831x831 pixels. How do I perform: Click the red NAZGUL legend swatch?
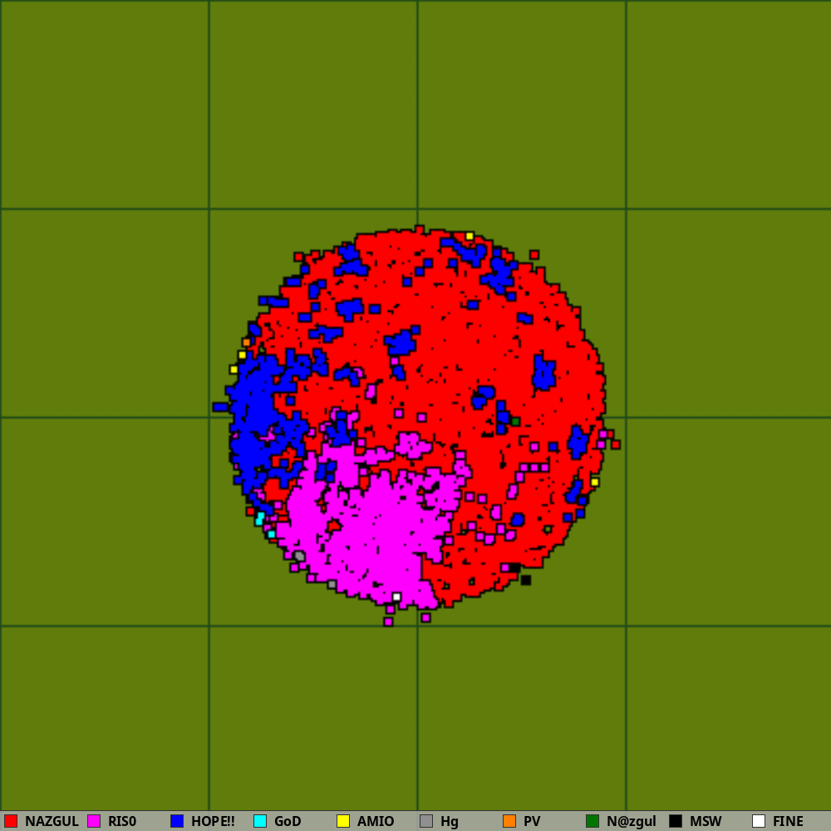(11, 821)
